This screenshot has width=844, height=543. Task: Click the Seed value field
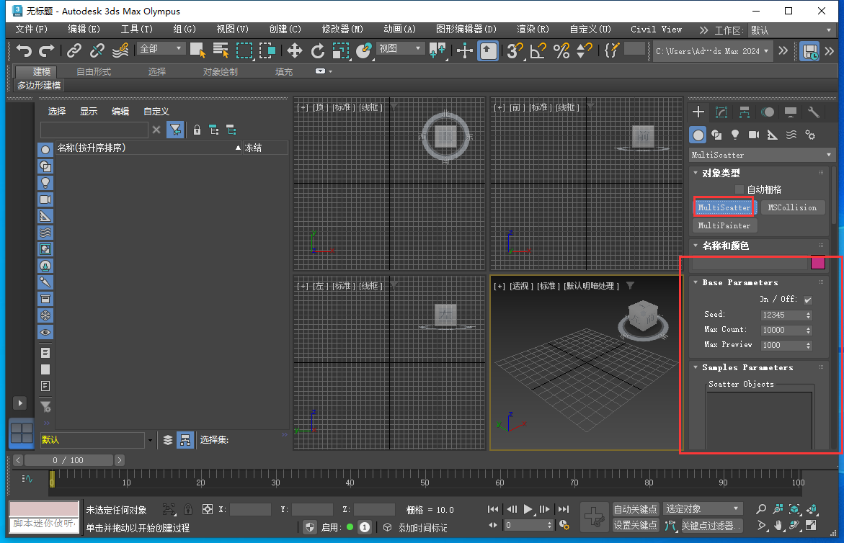point(782,314)
